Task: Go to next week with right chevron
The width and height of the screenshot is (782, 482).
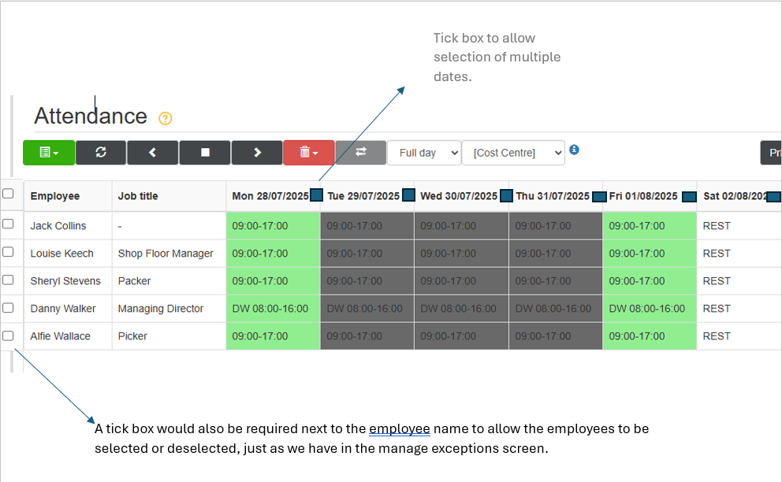Action: pos(257,153)
